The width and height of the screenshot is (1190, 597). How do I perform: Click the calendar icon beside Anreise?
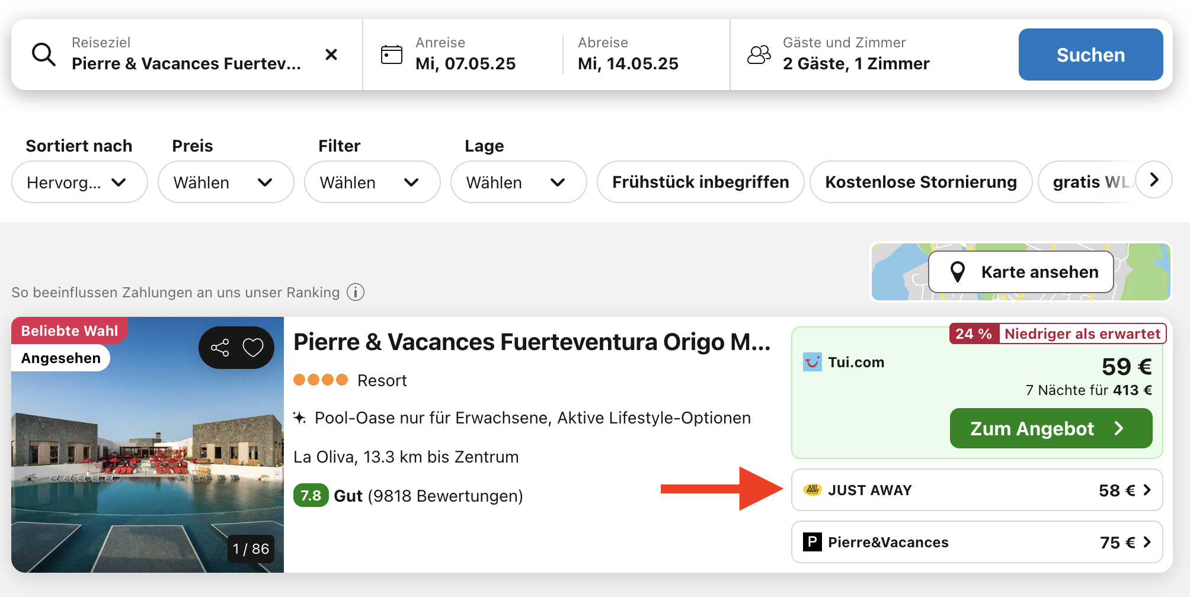(x=391, y=54)
